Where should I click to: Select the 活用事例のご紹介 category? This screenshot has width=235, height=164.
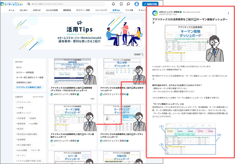(x=24, y=82)
